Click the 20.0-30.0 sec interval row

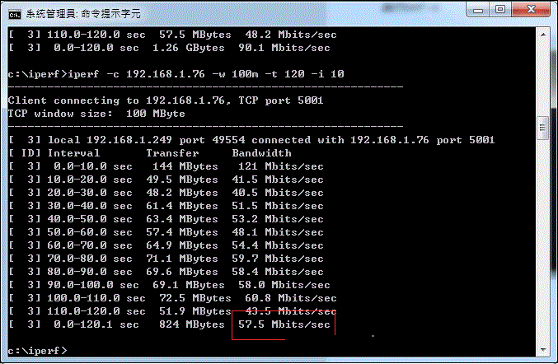point(166,193)
